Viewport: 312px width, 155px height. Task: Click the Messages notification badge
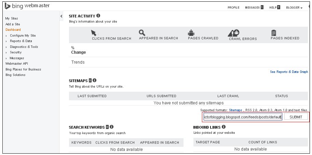pyautogui.click(x=262, y=8)
